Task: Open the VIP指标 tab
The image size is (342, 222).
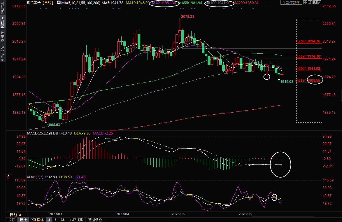Action: 37,220
